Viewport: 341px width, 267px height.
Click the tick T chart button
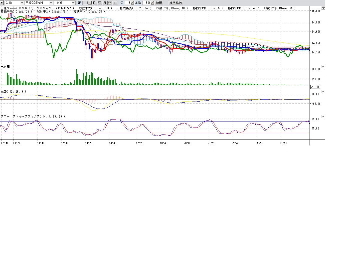(x=115, y=3)
